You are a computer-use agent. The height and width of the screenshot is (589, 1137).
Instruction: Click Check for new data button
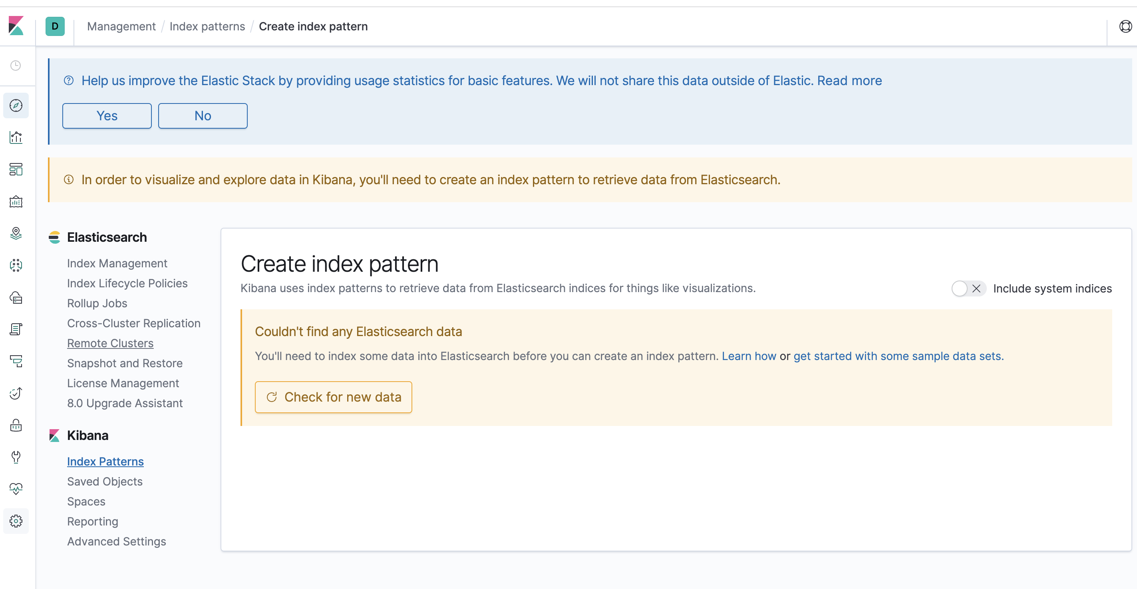point(333,397)
